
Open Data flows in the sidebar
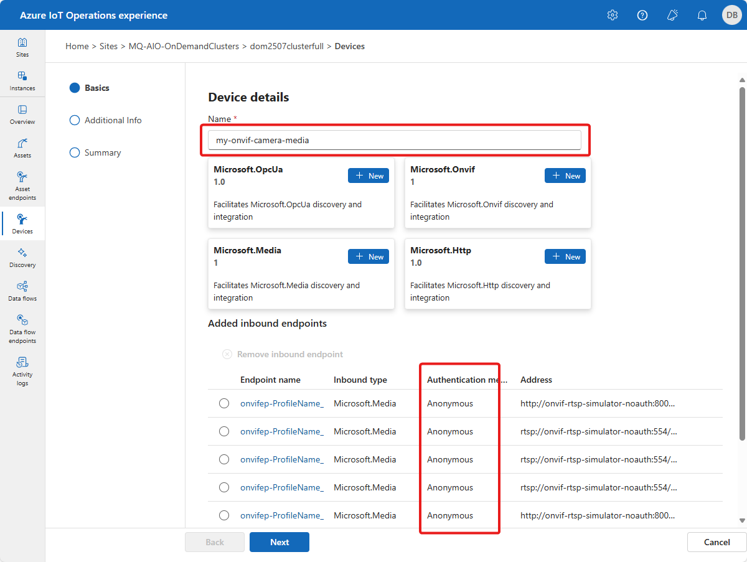click(x=22, y=291)
